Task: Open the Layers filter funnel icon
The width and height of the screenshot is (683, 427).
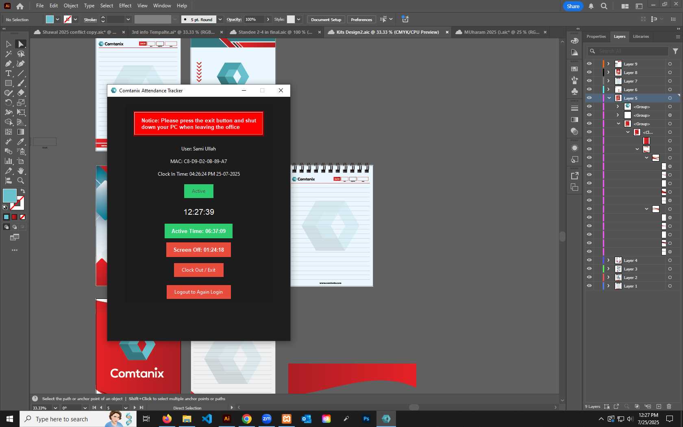Action: [675, 51]
